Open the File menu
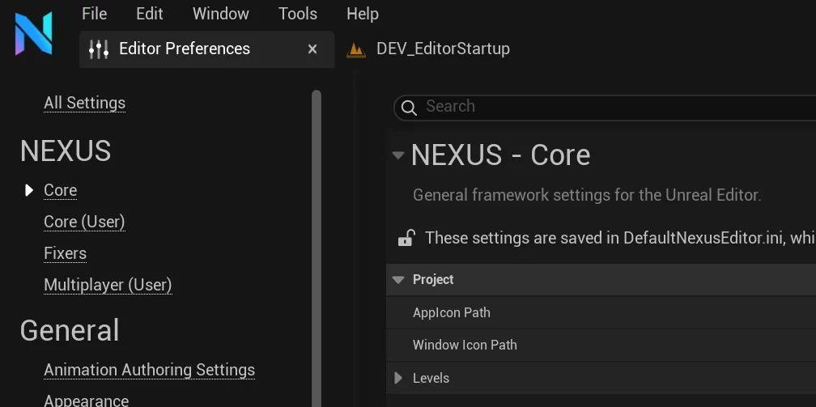The height and width of the screenshot is (407, 816). coord(94,14)
